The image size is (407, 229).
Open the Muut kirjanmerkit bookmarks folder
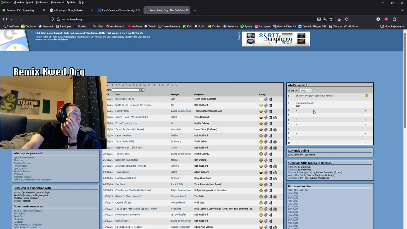(x=392, y=26)
